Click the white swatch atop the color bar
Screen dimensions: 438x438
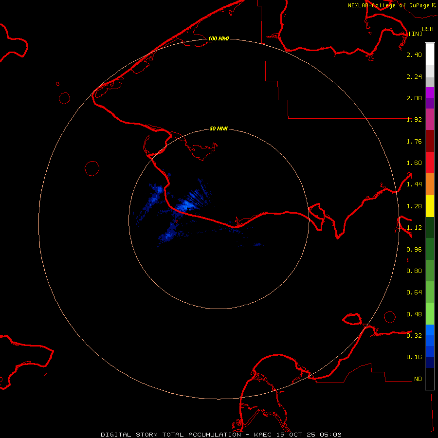click(430, 54)
